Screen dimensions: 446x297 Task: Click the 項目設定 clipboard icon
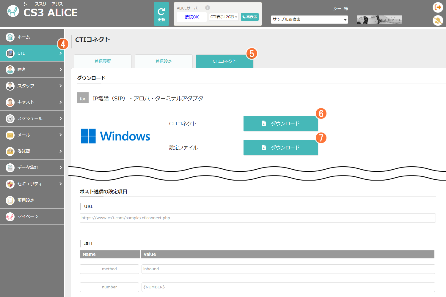10,200
